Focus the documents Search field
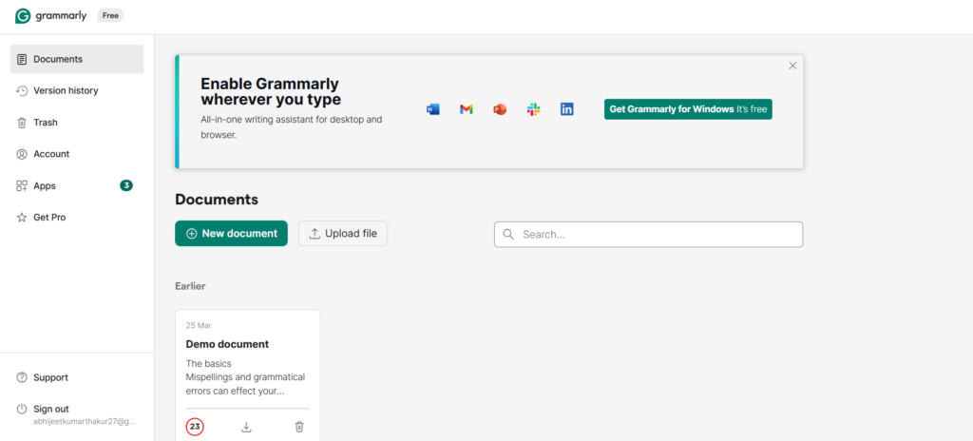973x441 pixels. pos(656,235)
